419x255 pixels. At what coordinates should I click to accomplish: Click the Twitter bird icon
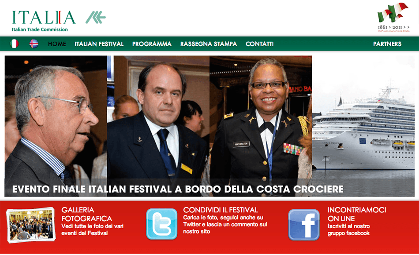pyautogui.click(x=162, y=224)
